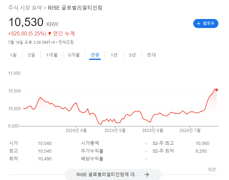The image size is (229, 180).
Task: Click the 52-주 최저 label
Action: [x=163, y=151]
